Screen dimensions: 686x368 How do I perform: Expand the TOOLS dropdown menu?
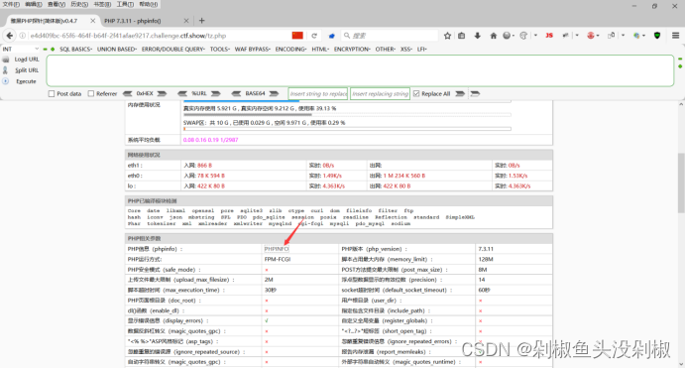coord(220,49)
